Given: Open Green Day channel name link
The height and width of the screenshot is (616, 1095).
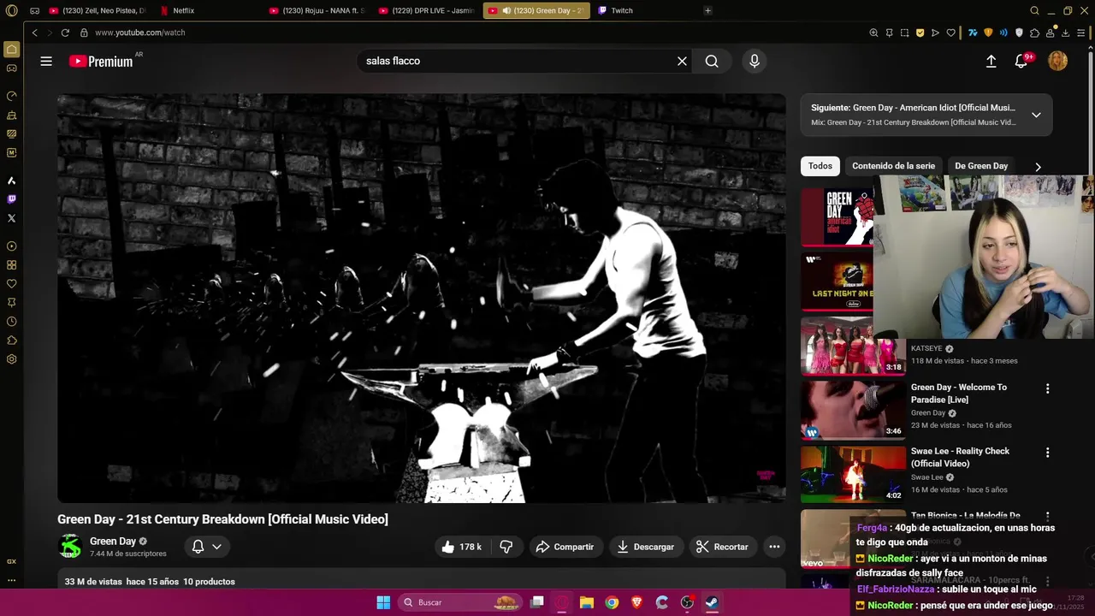Looking at the screenshot, I should (113, 542).
